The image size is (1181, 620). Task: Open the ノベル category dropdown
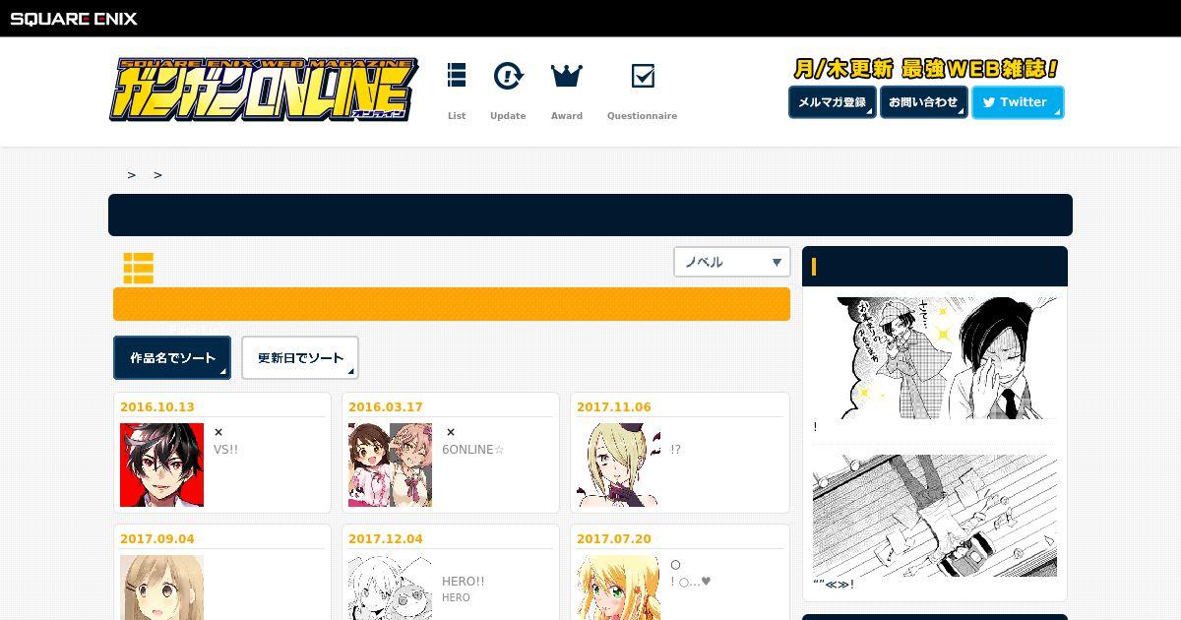pyautogui.click(x=732, y=262)
